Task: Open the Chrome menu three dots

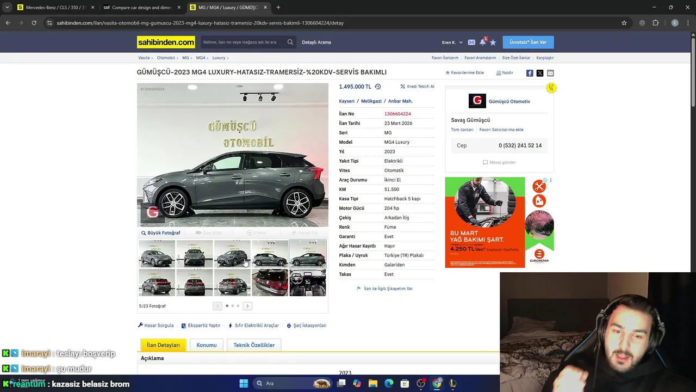Action: 688,23
